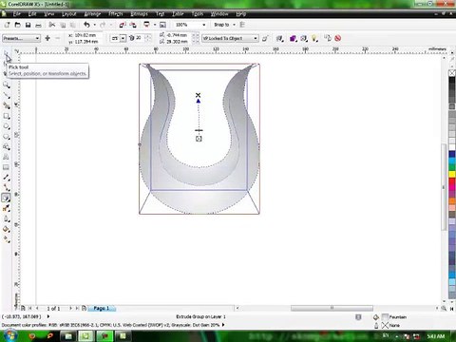Click the Undo arrow icon
Screen dimensions: 456x342
(x=86, y=25)
